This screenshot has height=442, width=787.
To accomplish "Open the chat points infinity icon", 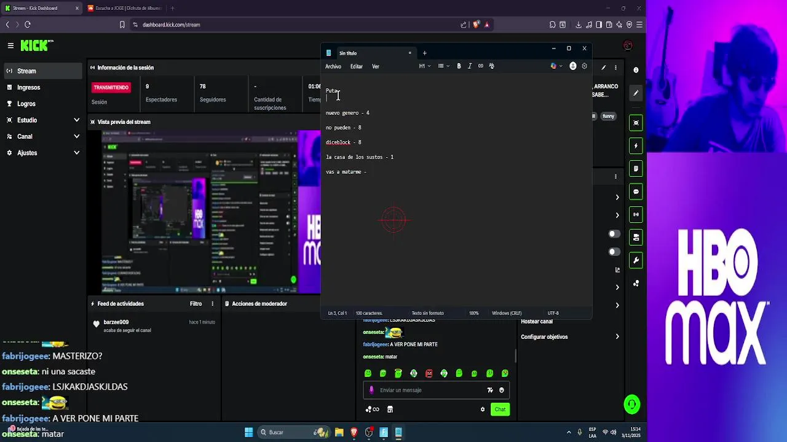I will [x=372, y=409].
